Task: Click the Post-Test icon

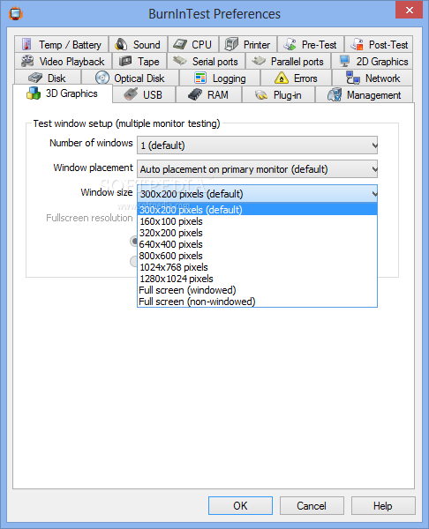Action: [357, 44]
